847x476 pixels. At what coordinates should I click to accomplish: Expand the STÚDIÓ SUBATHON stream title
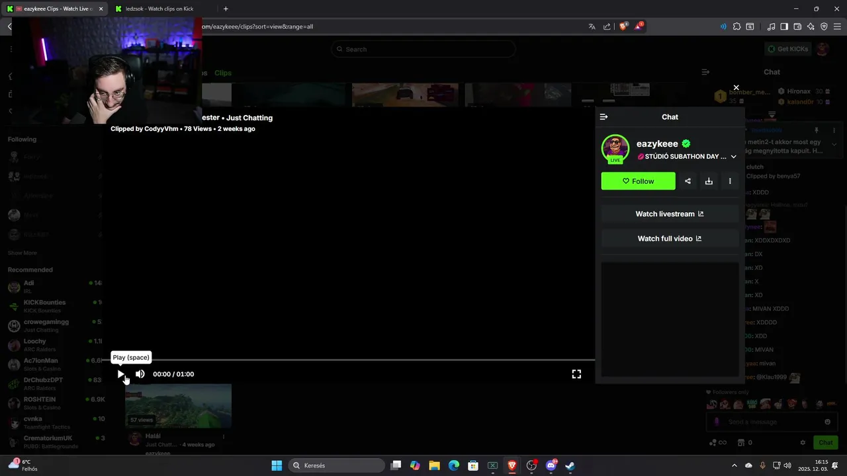[x=733, y=157]
